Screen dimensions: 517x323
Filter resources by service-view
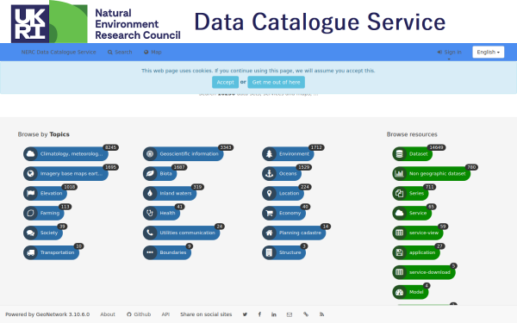pyautogui.click(x=418, y=233)
